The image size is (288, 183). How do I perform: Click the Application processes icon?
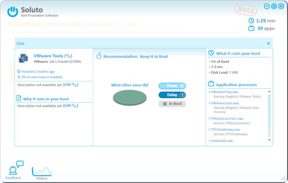211,84
